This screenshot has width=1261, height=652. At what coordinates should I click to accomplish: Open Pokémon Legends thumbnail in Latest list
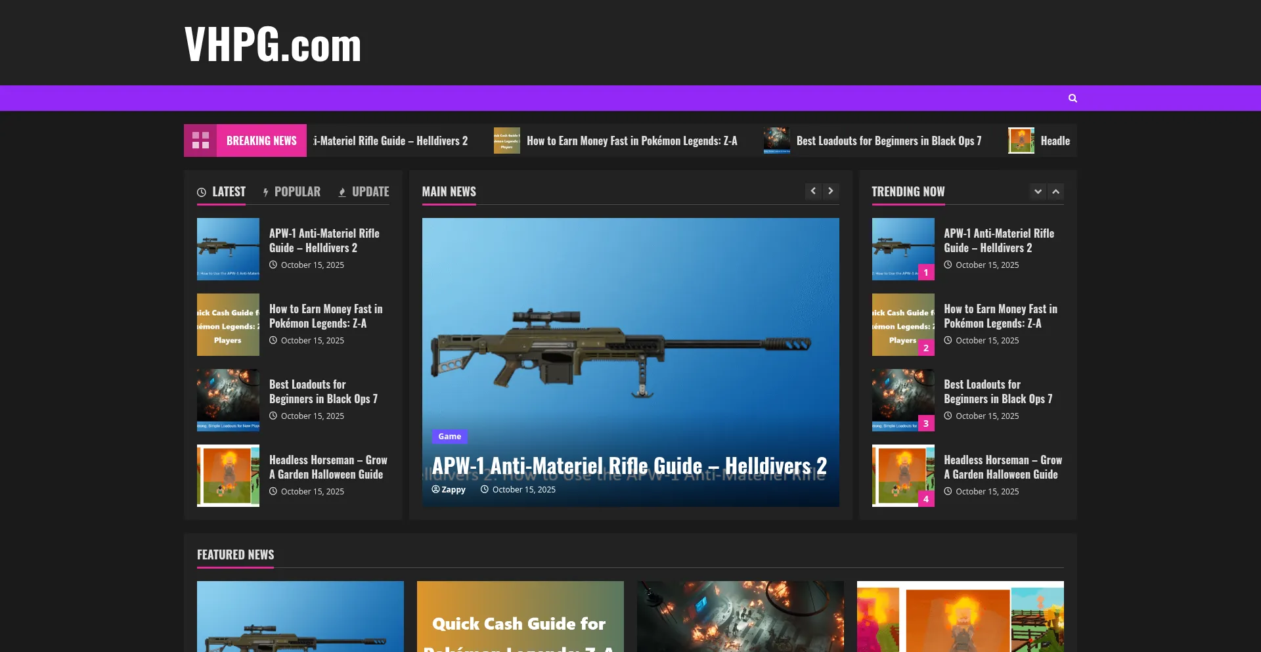tap(228, 325)
